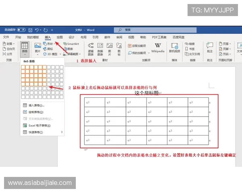Viewport: 242px width, 193px height.
Task: Click the 链接 (Link) button
Action: [190, 44]
